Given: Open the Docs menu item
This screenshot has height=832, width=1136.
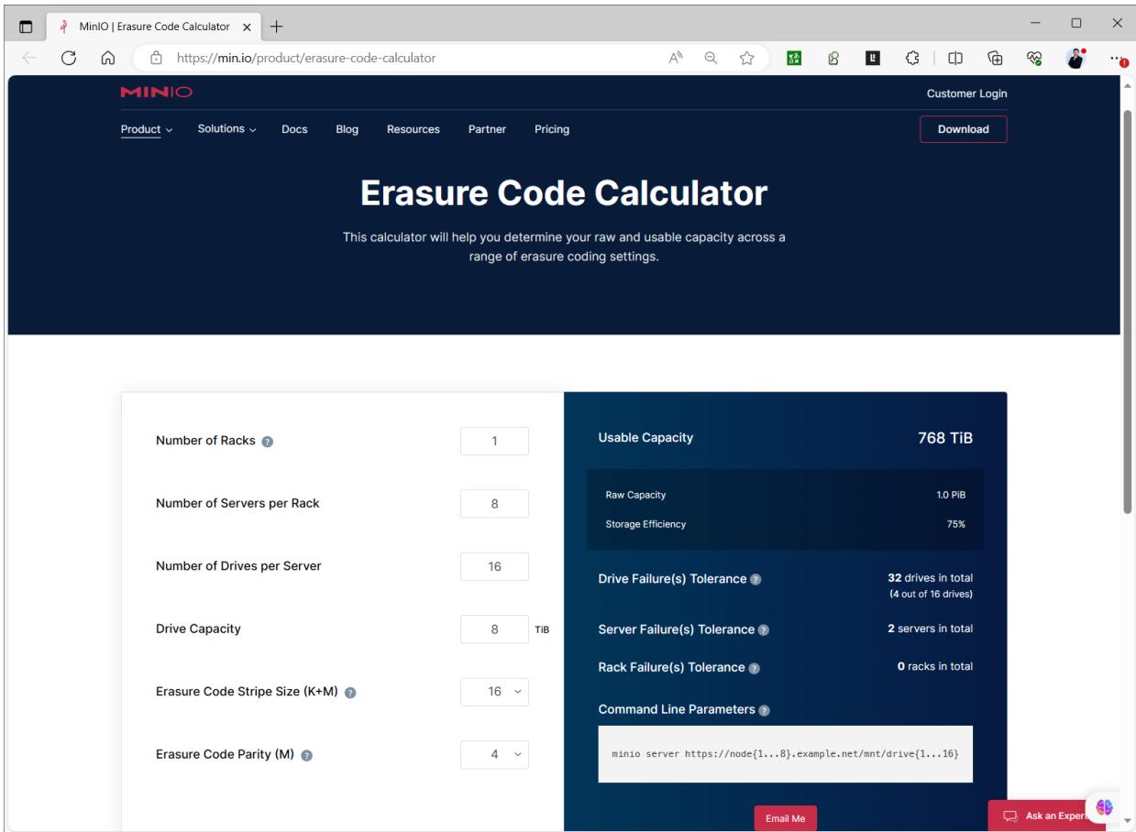Looking at the screenshot, I should 294,129.
